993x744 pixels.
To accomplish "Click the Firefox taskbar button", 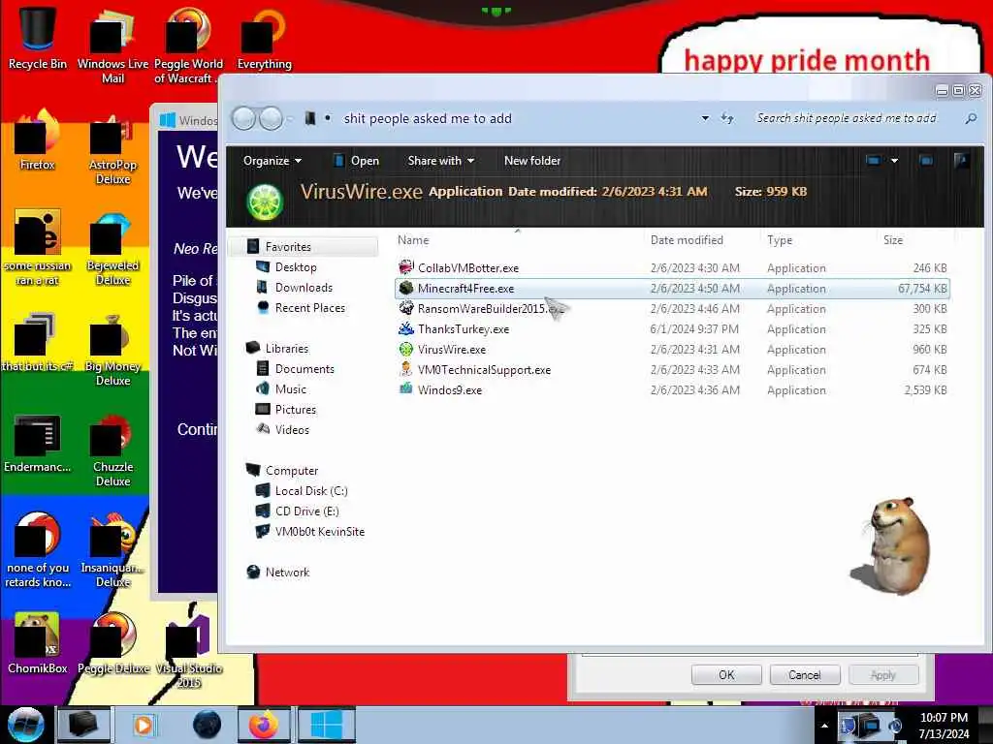I will click(x=264, y=725).
